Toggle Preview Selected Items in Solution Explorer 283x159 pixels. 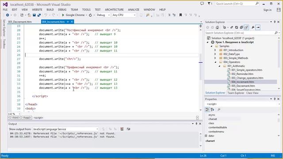[x=258, y=27]
